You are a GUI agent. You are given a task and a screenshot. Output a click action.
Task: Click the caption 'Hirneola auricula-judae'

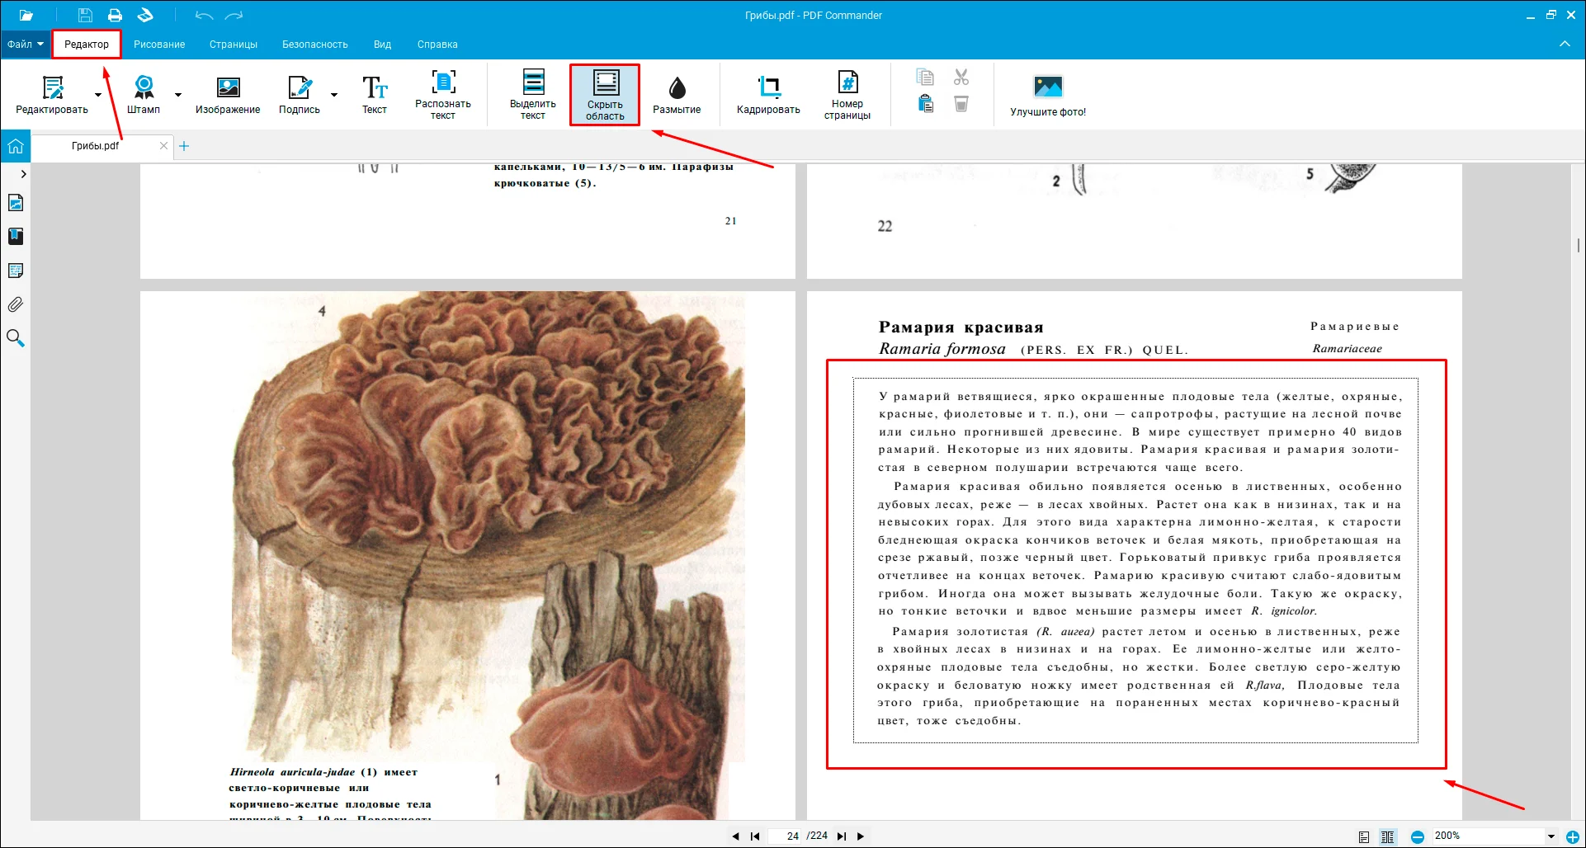click(292, 772)
